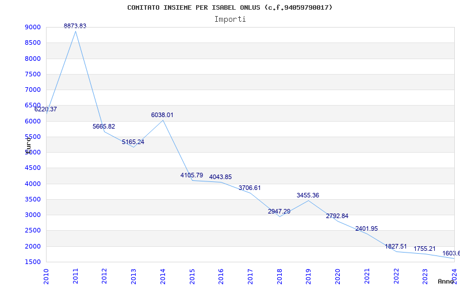Click y-axis tick 3500
Viewport: 460px width, 287px height.
(x=33, y=199)
